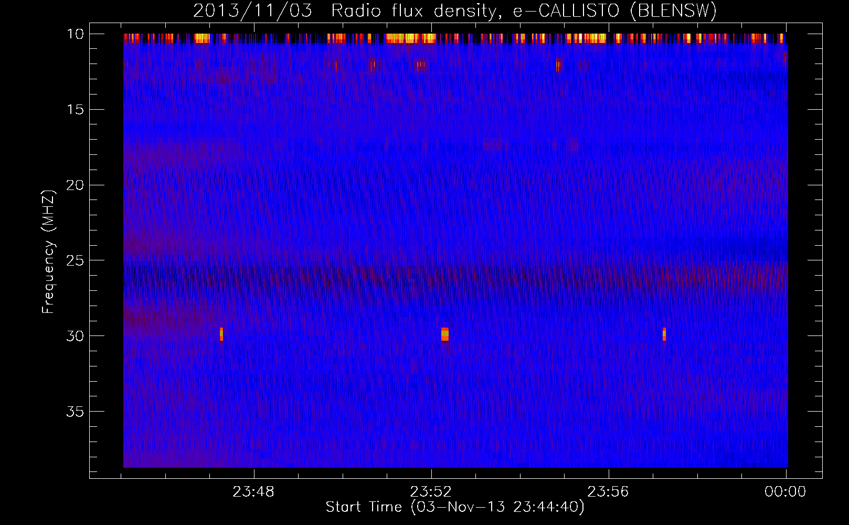Click the 25 frequency tick label

75,260
